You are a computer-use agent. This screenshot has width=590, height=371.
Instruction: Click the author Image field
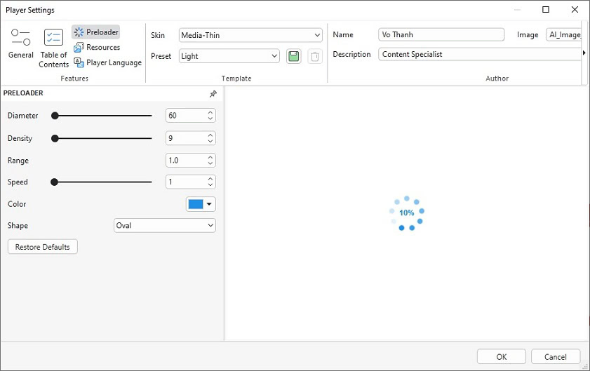[x=563, y=34]
